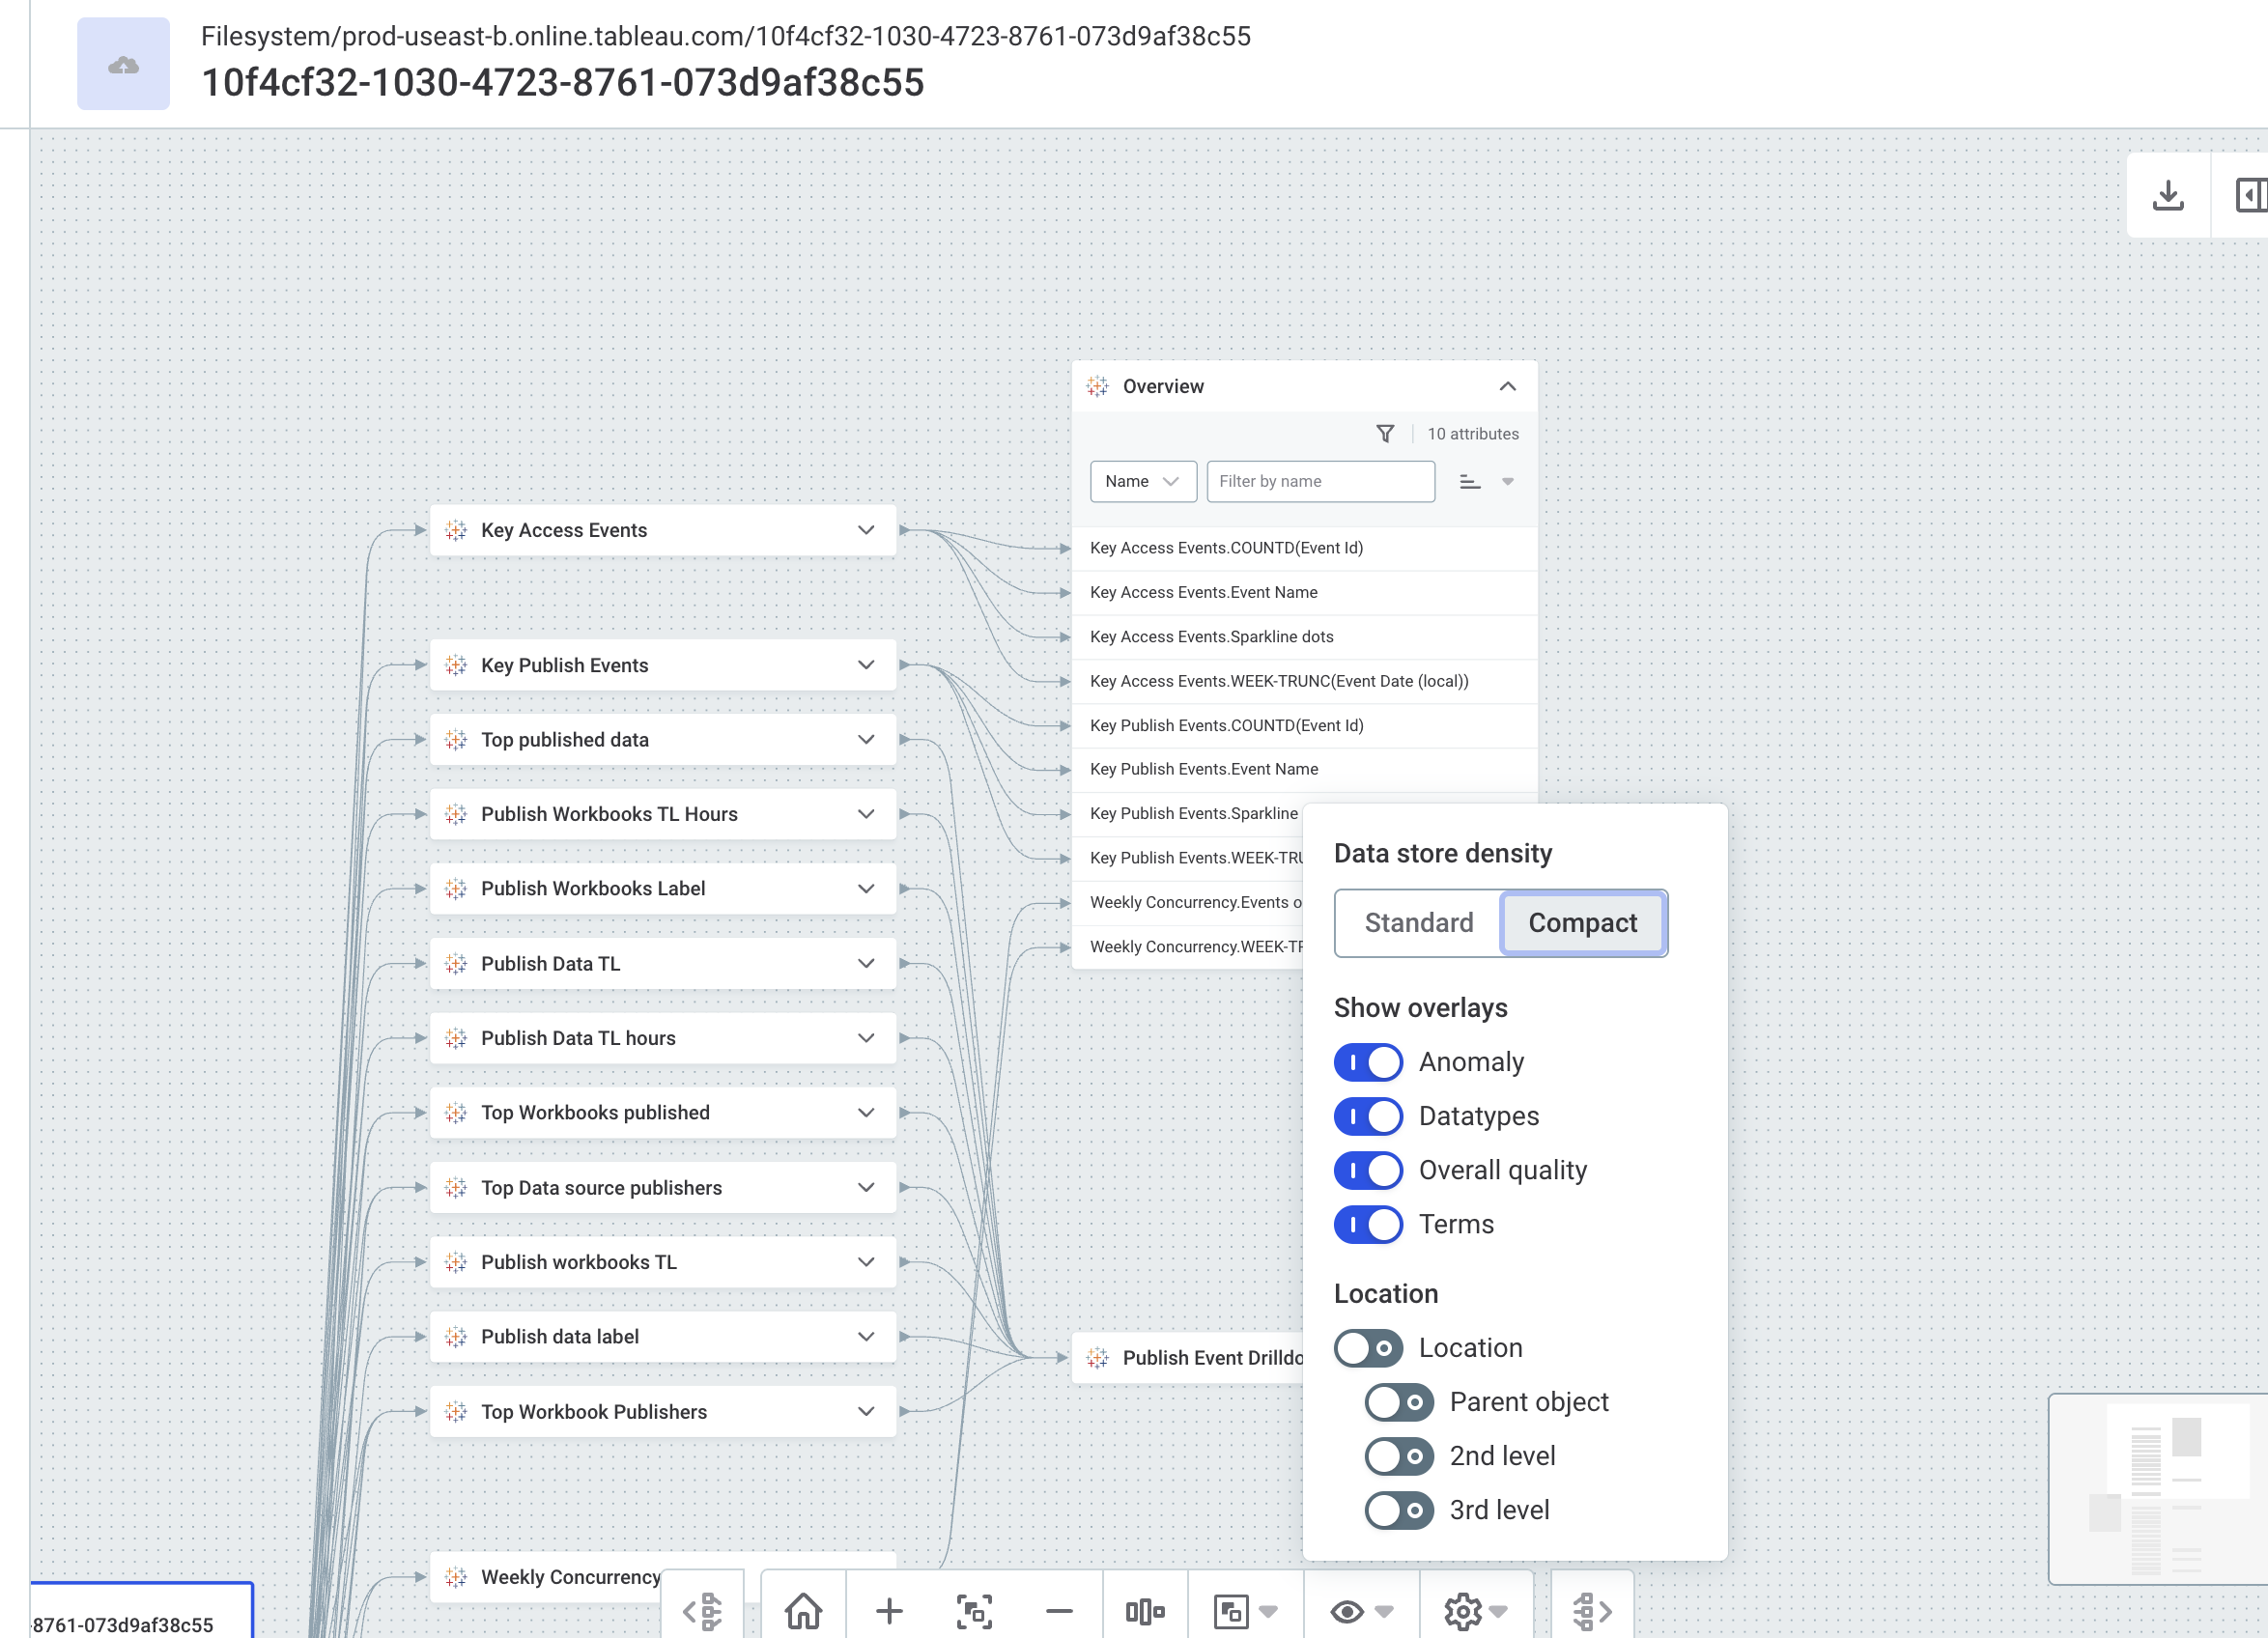Click the home reset view icon
Image resolution: width=2268 pixels, height=1638 pixels.
803,1611
